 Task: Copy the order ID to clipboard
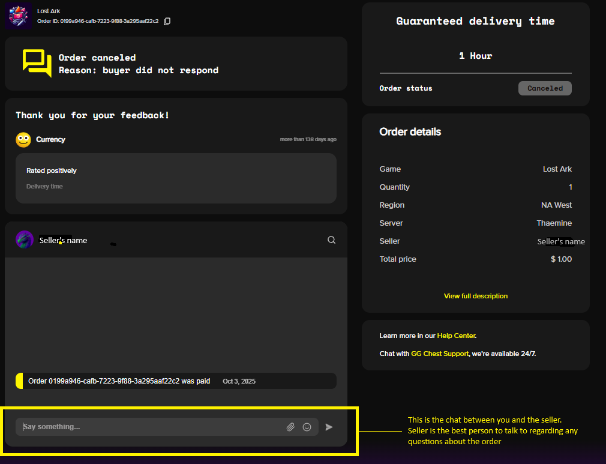click(167, 21)
